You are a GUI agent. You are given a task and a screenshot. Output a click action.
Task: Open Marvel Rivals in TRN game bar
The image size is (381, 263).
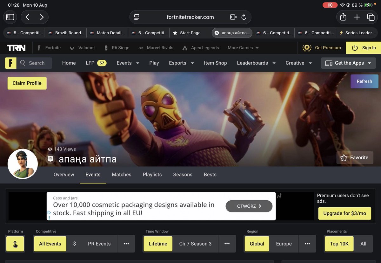pos(156,48)
